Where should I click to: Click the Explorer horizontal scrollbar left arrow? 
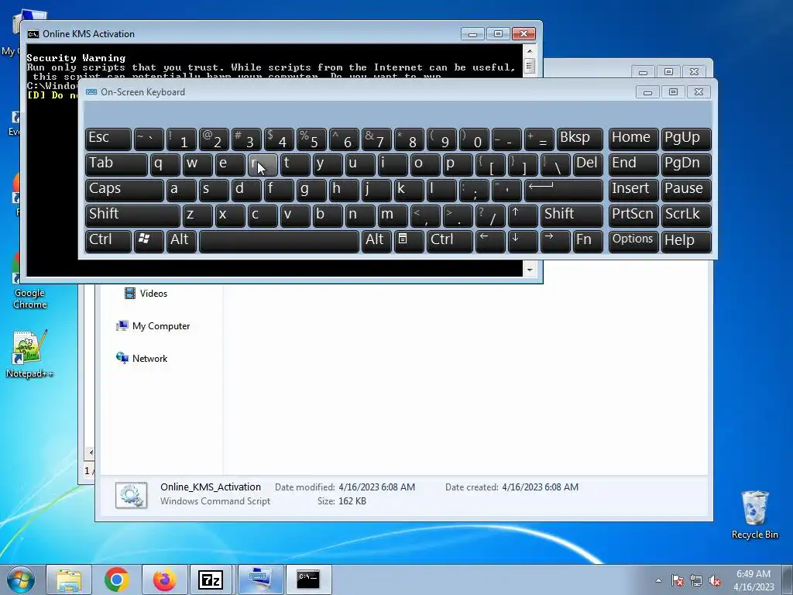[90, 452]
